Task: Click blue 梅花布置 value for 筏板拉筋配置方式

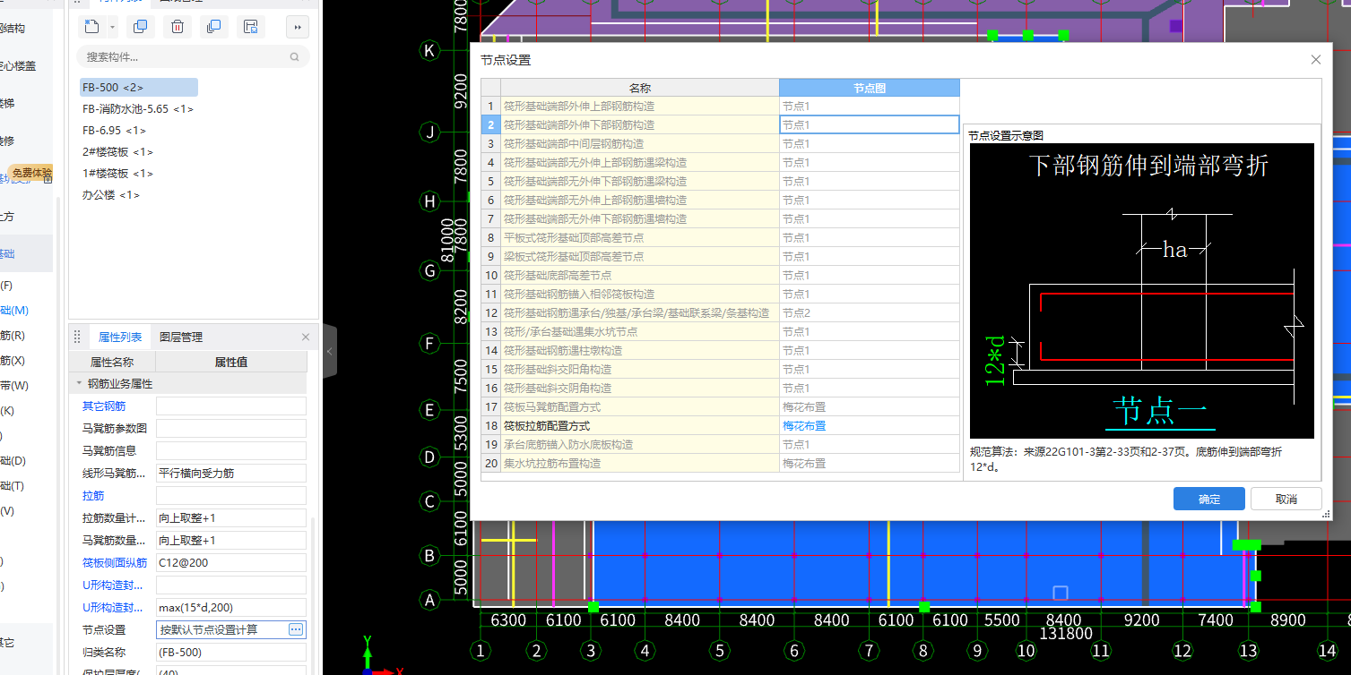Action: point(870,425)
